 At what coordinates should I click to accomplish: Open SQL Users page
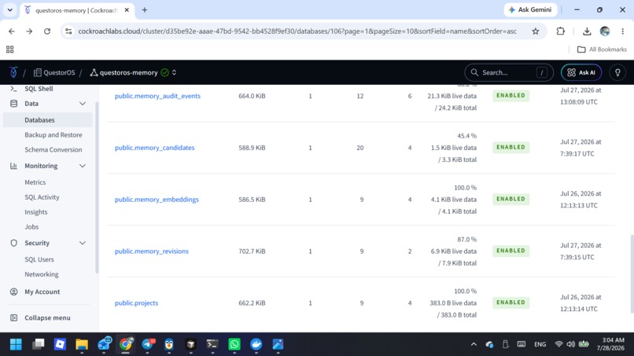[x=39, y=259]
